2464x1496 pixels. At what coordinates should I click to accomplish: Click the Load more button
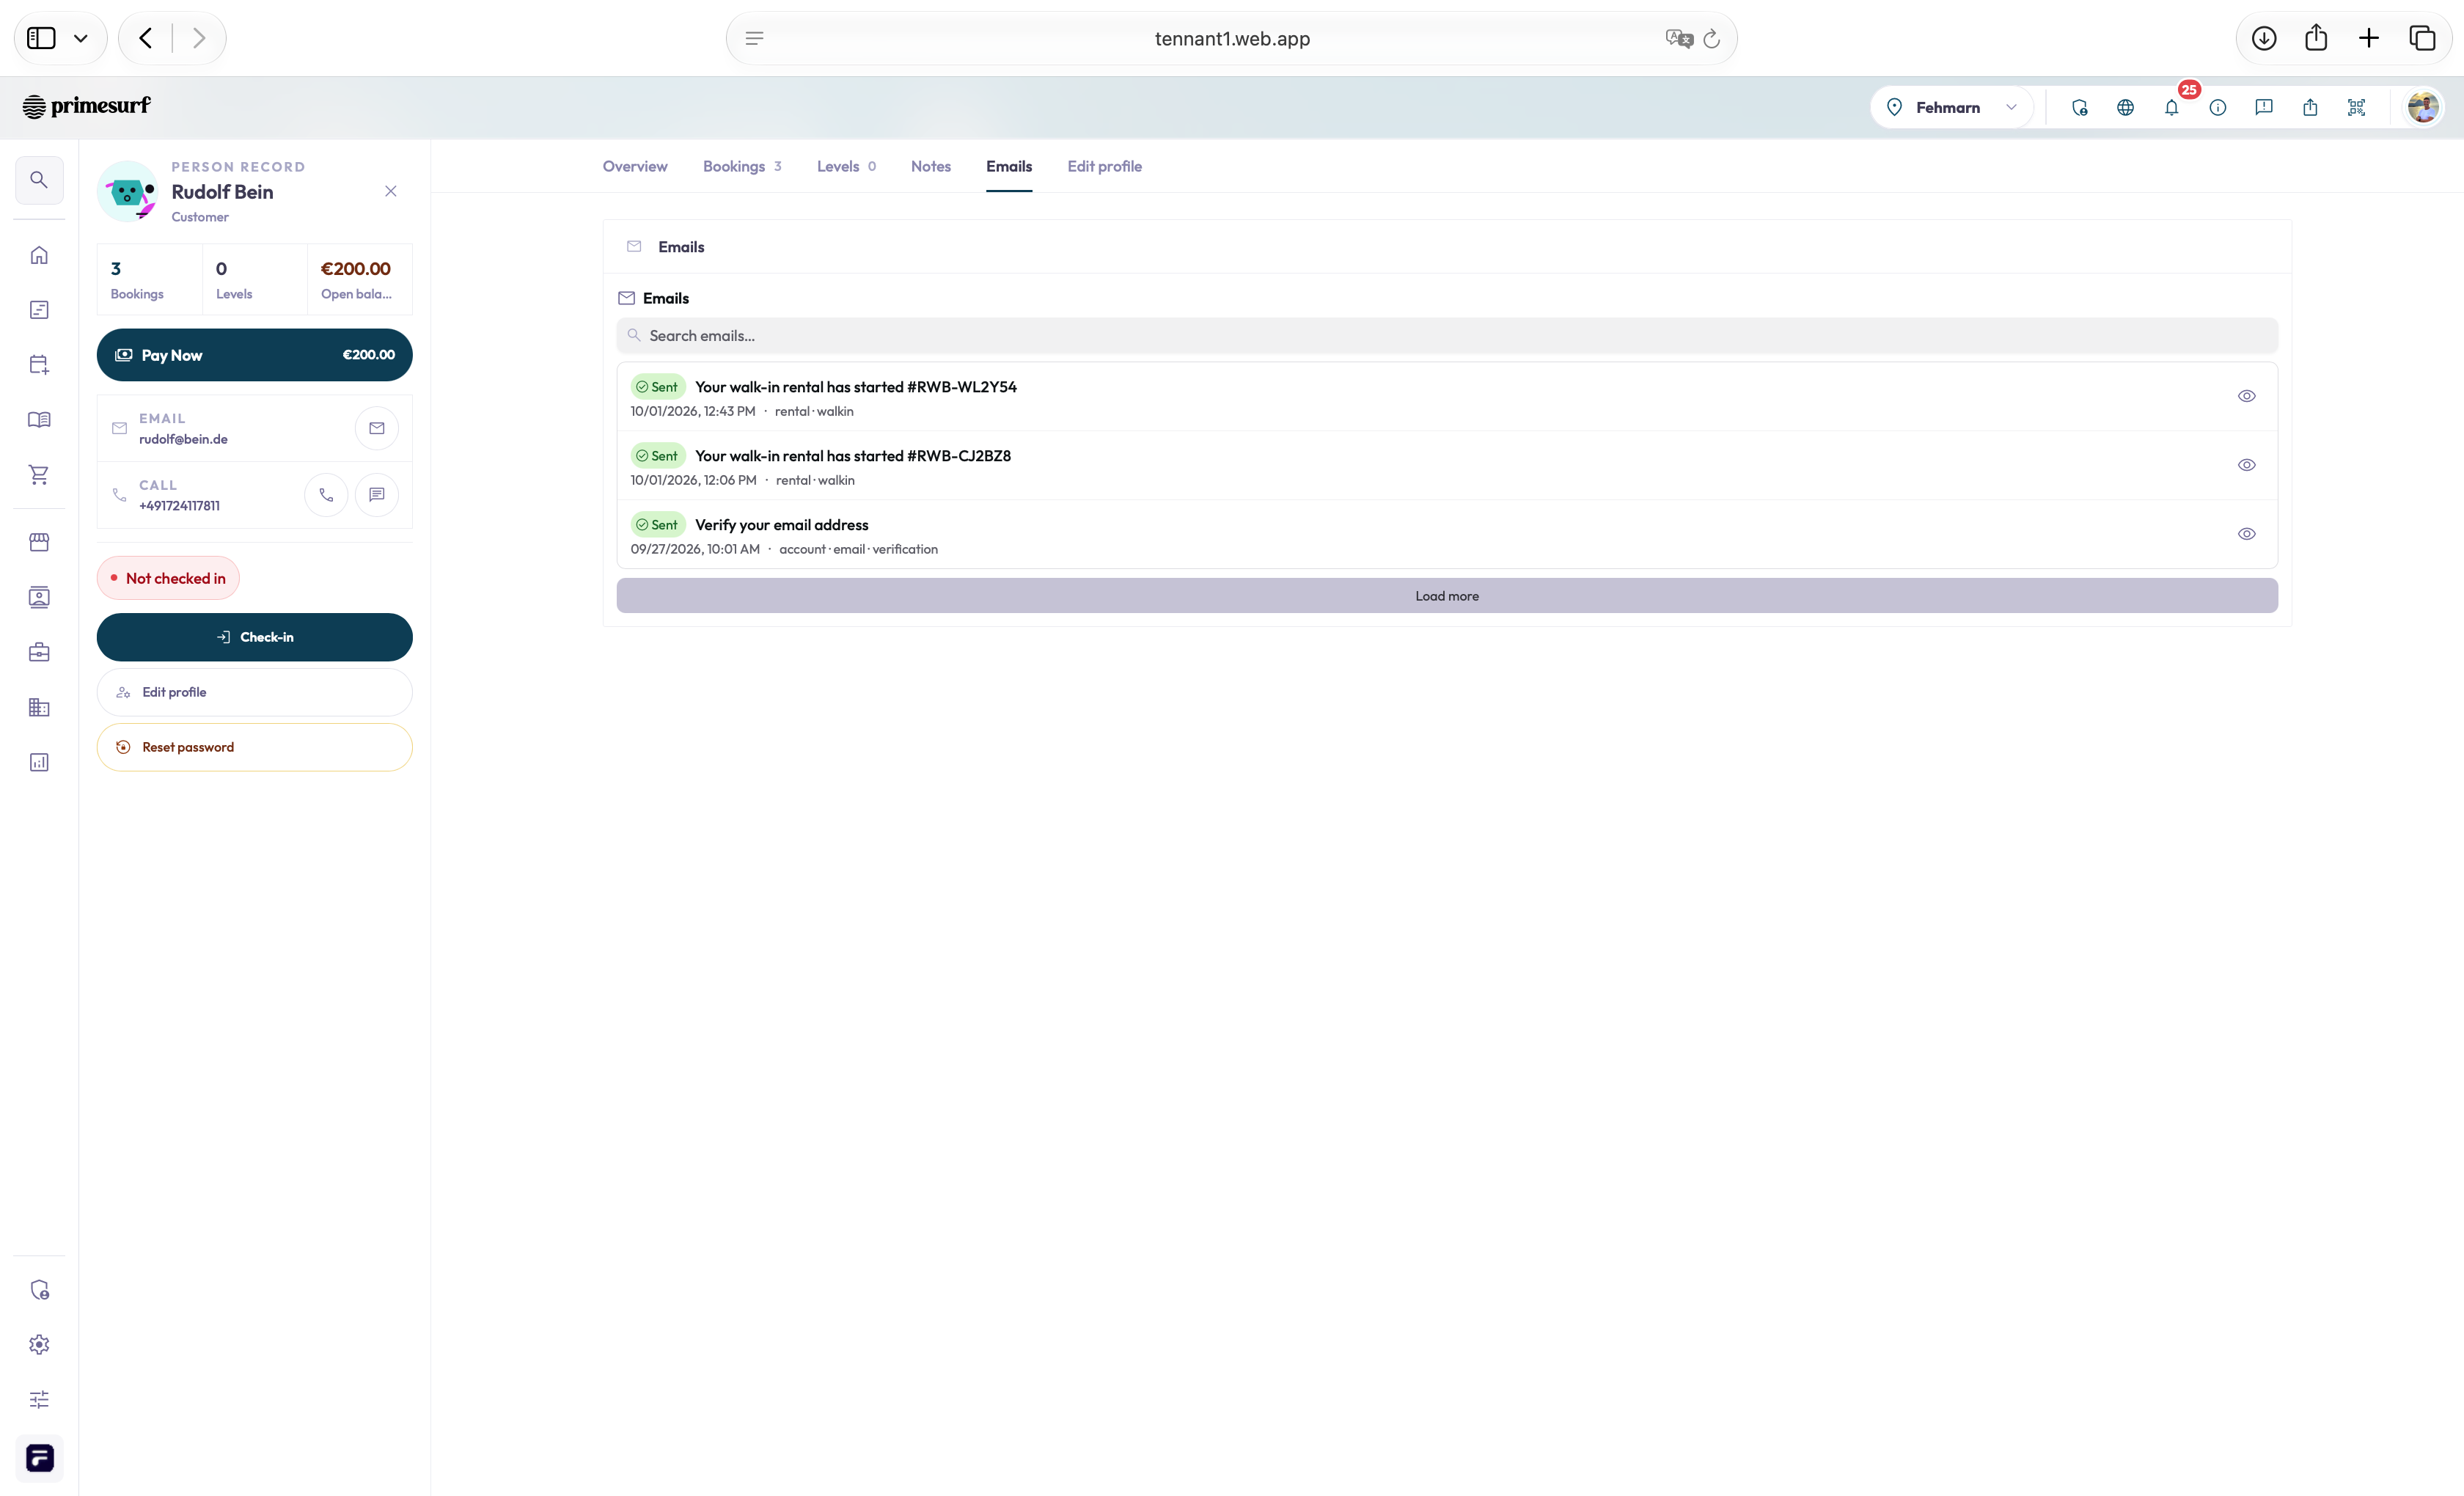tap(1447, 596)
